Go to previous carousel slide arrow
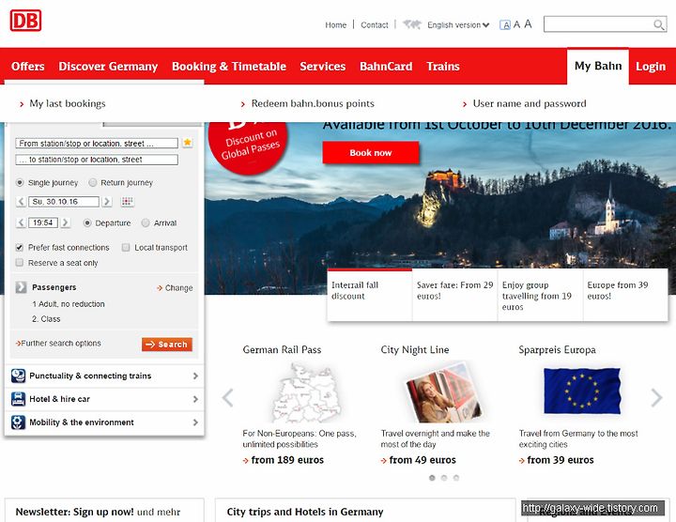The width and height of the screenshot is (676, 522). (227, 397)
